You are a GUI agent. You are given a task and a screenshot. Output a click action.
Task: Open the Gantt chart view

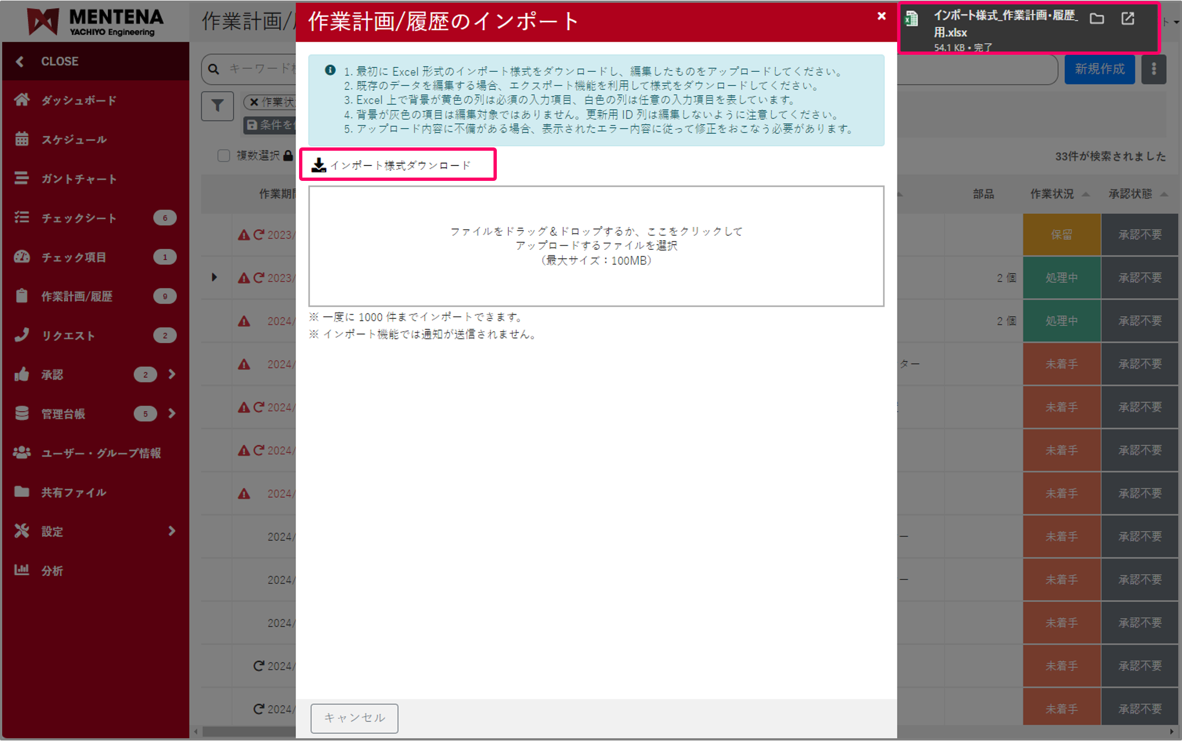pyautogui.click(x=79, y=179)
